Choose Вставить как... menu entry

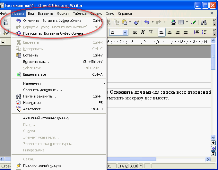click(59, 62)
